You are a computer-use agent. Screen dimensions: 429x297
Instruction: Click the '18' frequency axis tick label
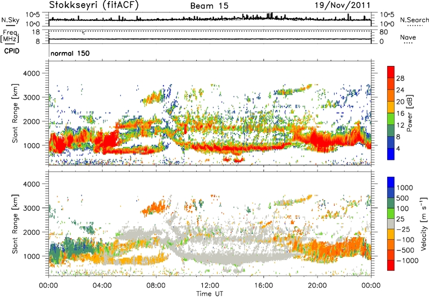[35, 32]
